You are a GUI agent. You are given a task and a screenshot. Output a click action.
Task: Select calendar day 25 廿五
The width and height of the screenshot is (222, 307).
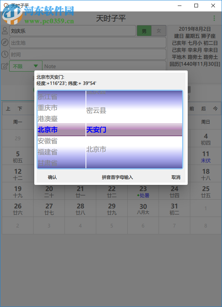(x=206, y=191)
